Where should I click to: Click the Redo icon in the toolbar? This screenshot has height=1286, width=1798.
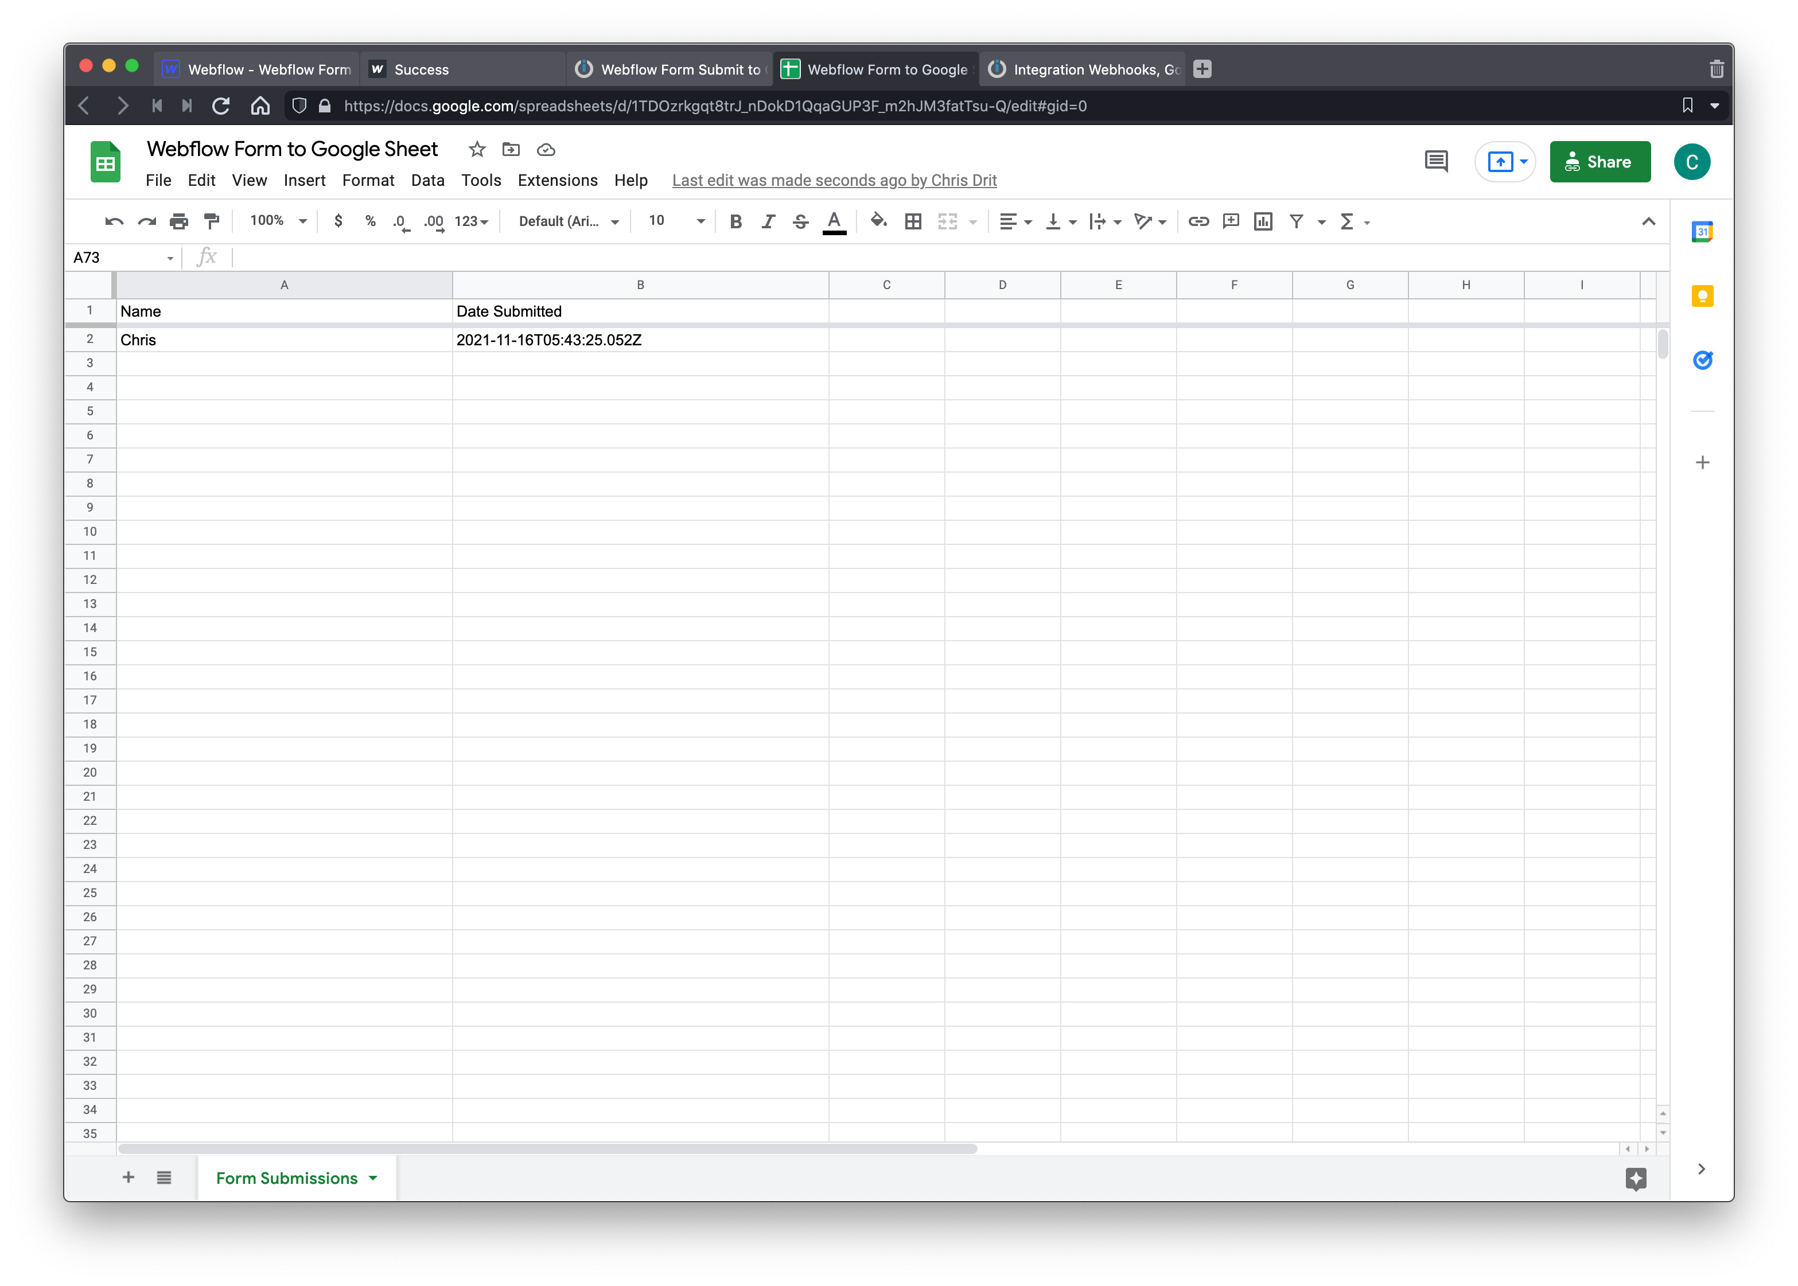coord(146,222)
